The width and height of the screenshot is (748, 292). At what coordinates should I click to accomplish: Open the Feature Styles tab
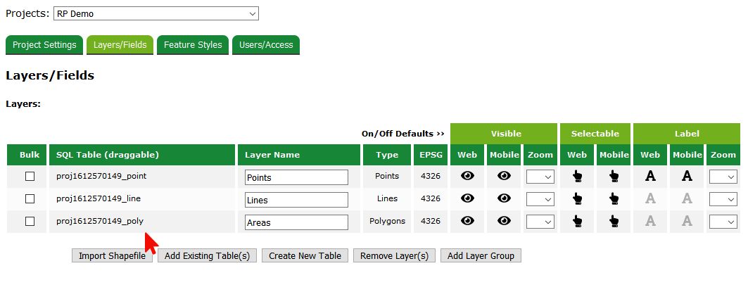[193, 45]
